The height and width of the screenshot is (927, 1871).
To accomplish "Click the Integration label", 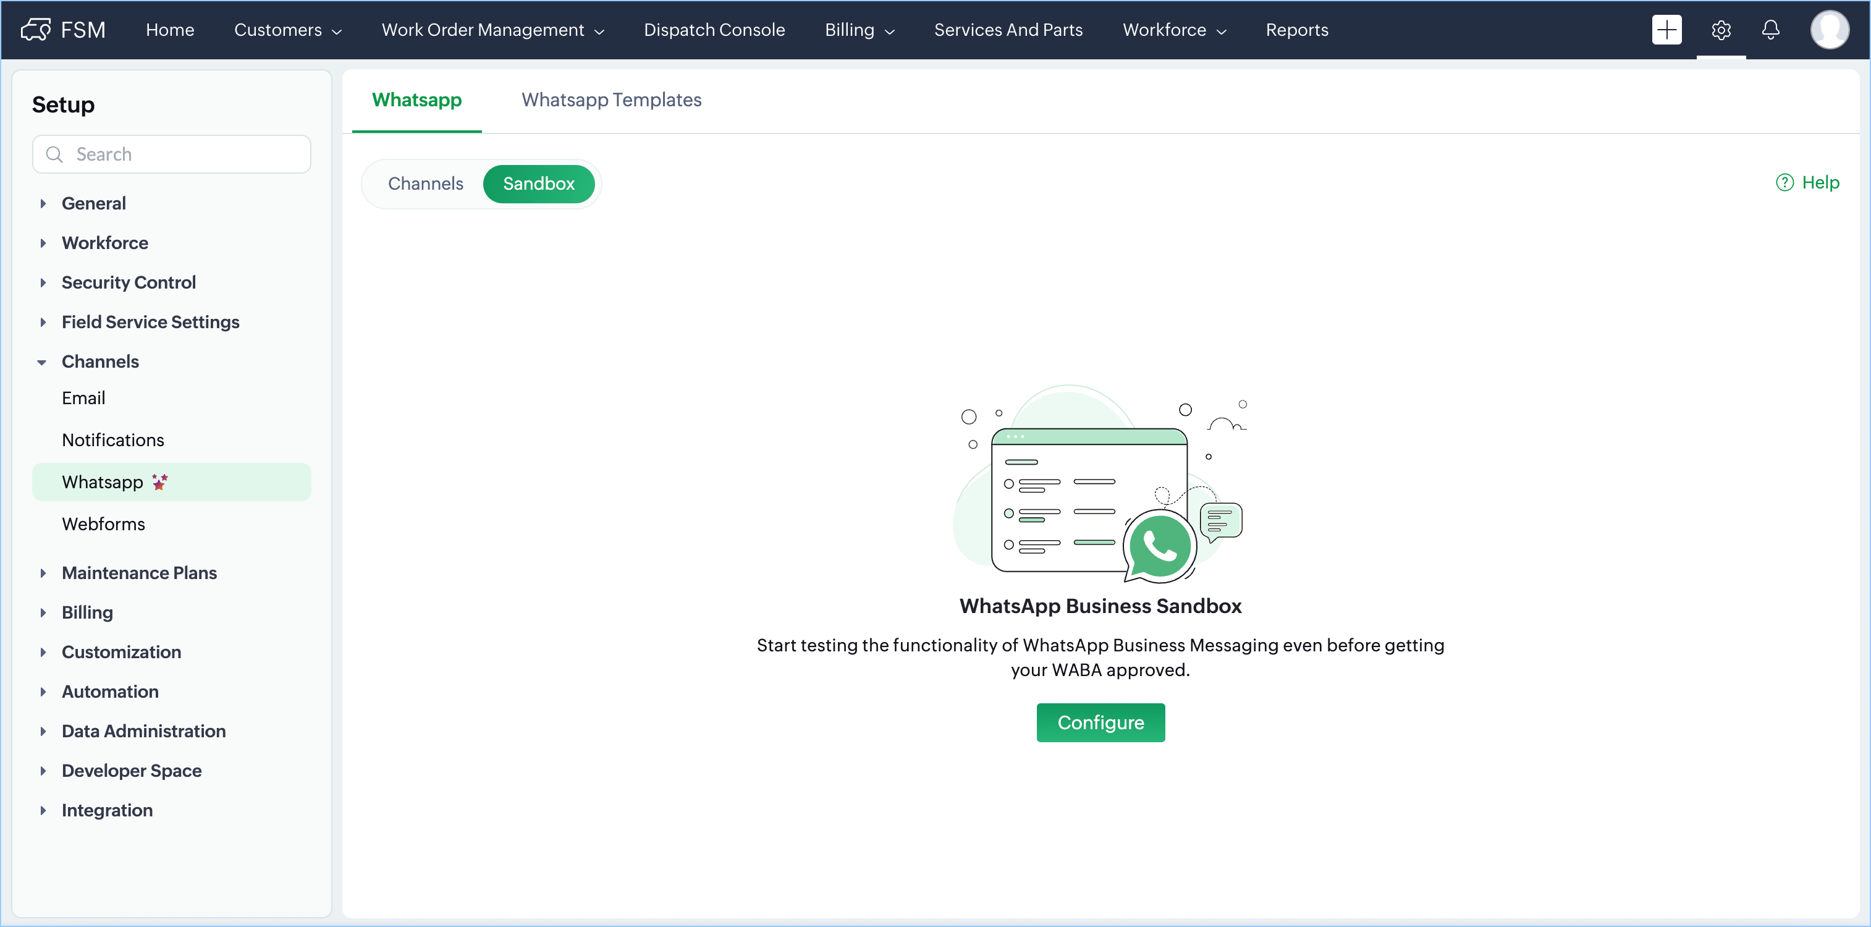I will 107,811.
